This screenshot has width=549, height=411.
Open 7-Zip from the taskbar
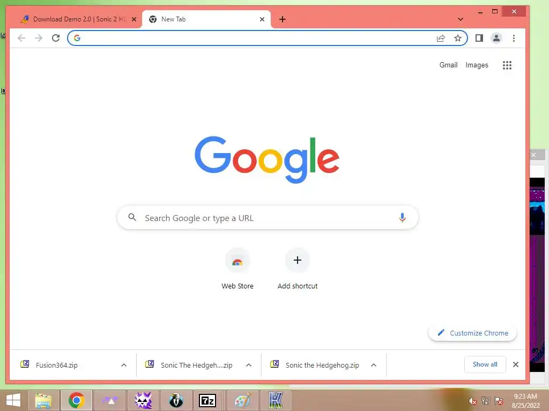[207, 400]
